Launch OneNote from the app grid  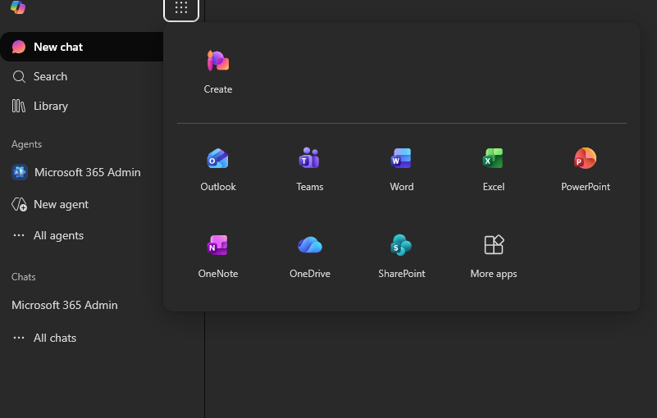(218, 256)
